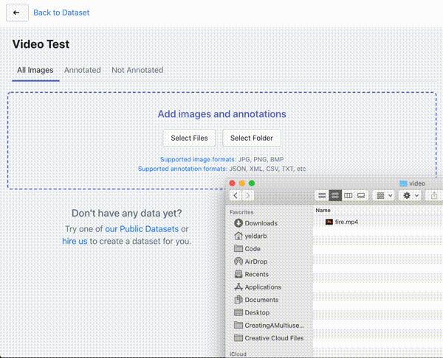This screenshot has width=443, height=358.
Task: Open Finder group-by dropdown
Action: coord(384,195)
